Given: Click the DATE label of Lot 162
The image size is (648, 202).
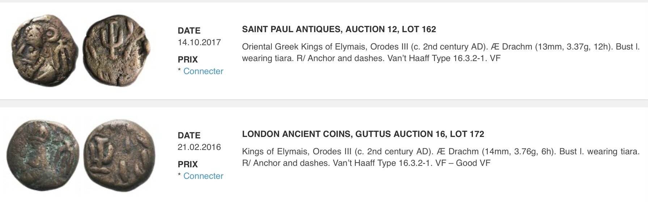Looking at the screenshot, I should click(x=189, y=31).
